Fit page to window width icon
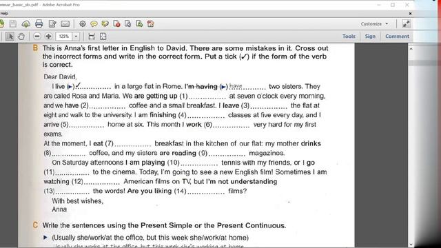The image size is (441, 248). (x=92, y=37)
